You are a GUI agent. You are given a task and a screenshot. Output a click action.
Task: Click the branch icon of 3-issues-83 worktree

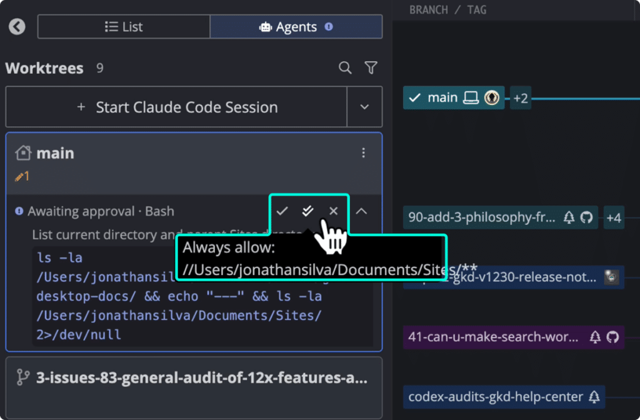(23, 377)
